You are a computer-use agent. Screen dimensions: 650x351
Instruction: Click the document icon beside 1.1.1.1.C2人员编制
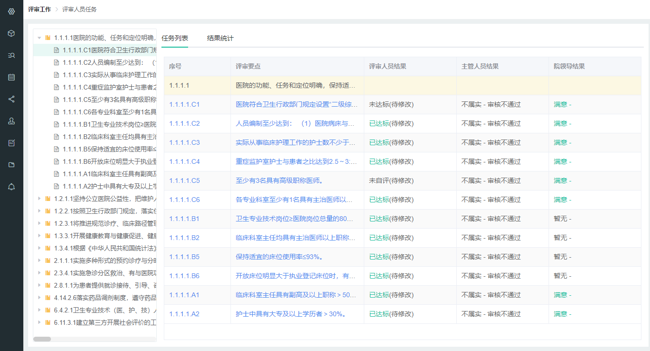(x=56, y=62)
